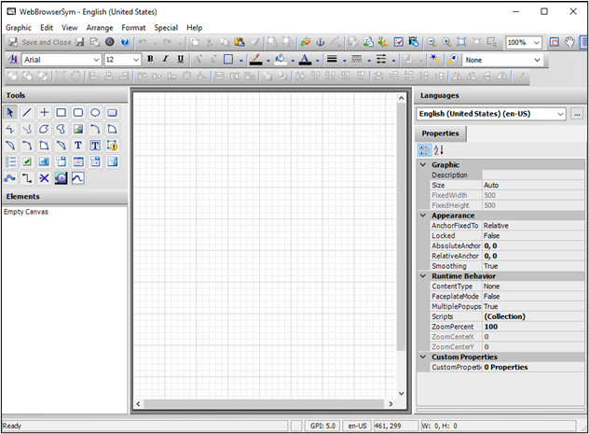Image resolution: width=589 pixels, height=434 pixels.
Task: Collapse the Graphic property category
Action: [423, 164]
